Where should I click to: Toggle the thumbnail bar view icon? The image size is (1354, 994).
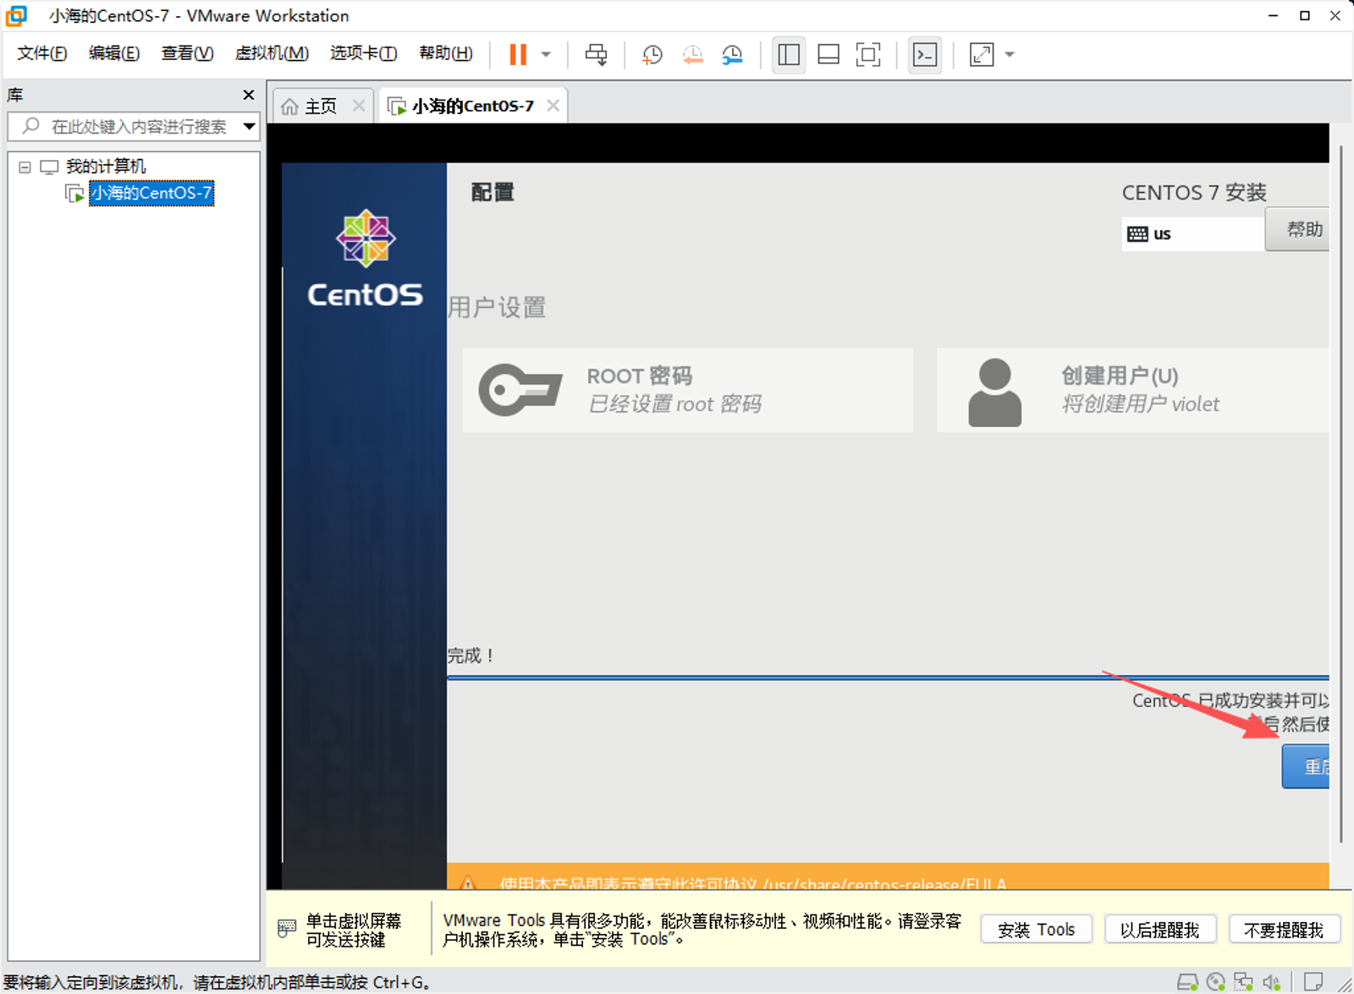(828, 55)
